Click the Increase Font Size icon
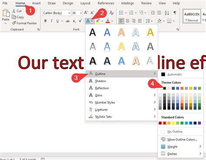The width and height of the screenshot is (206, 160). click(86, 13)
